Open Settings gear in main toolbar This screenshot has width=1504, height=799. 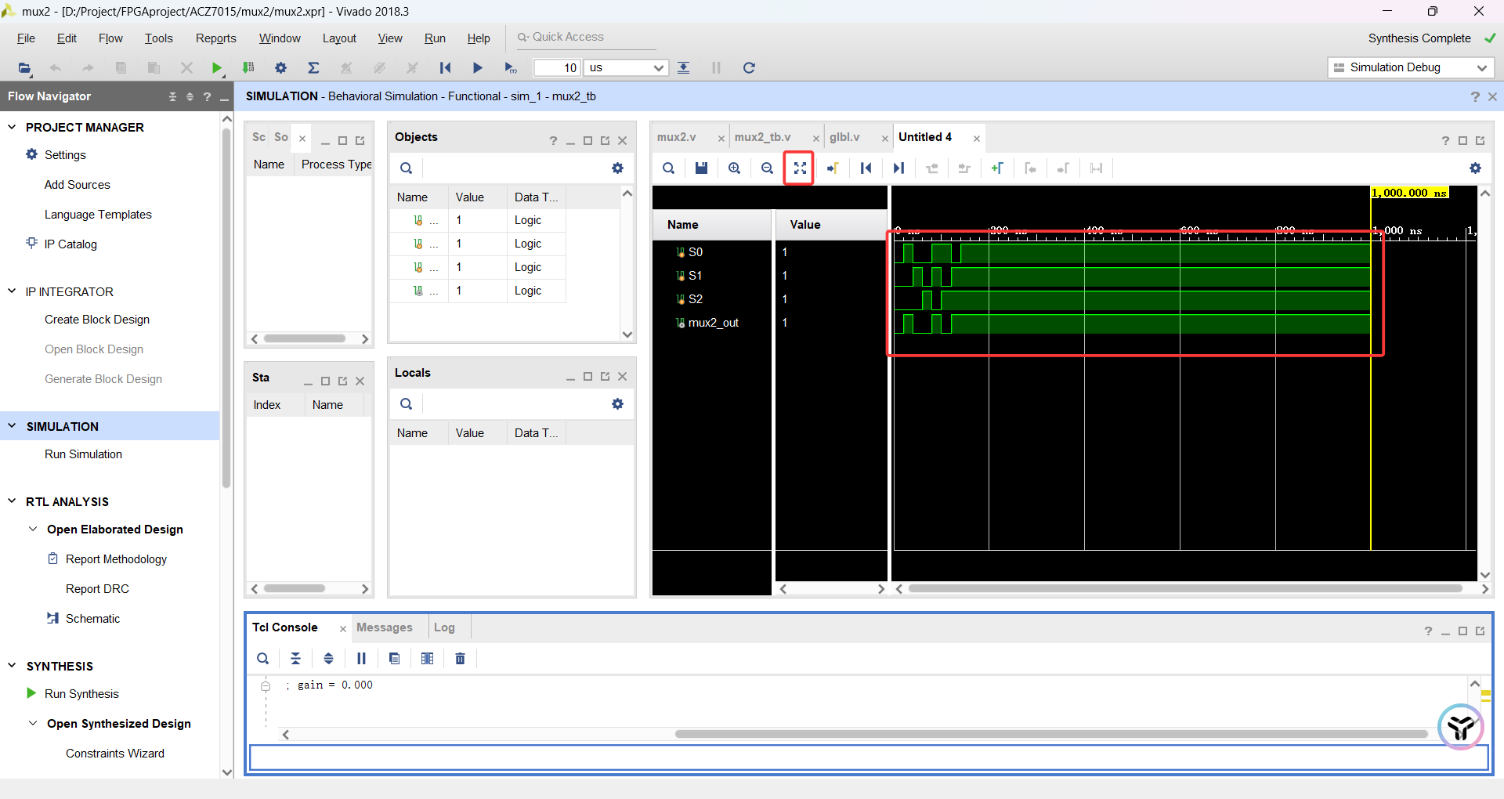280,67
